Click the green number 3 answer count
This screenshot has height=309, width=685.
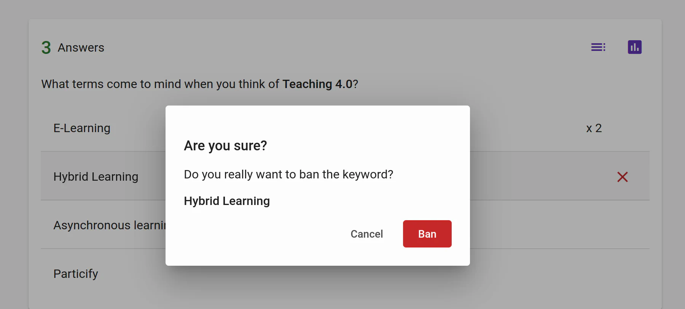(46, 48)
